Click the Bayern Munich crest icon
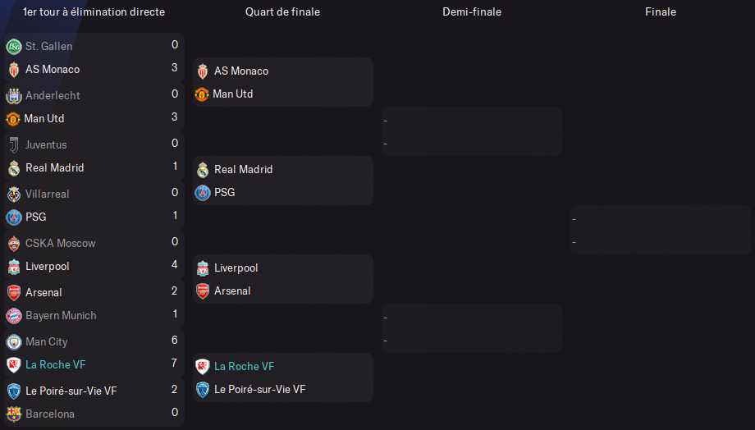755x430 pixels. click(13, 316)
